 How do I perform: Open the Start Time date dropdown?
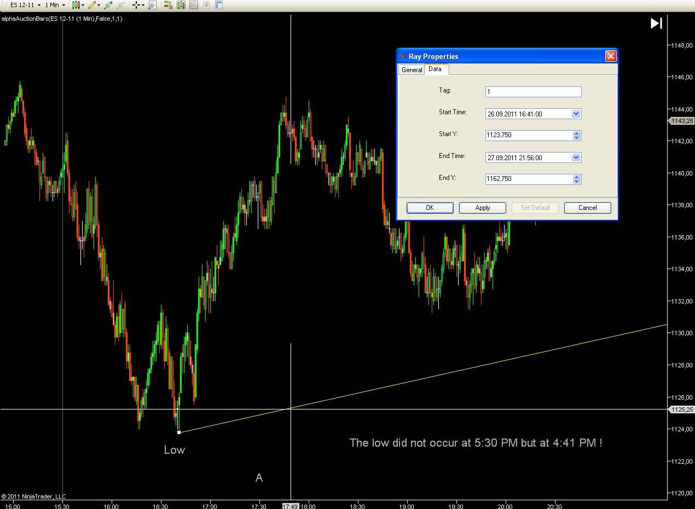coord(576,114)
